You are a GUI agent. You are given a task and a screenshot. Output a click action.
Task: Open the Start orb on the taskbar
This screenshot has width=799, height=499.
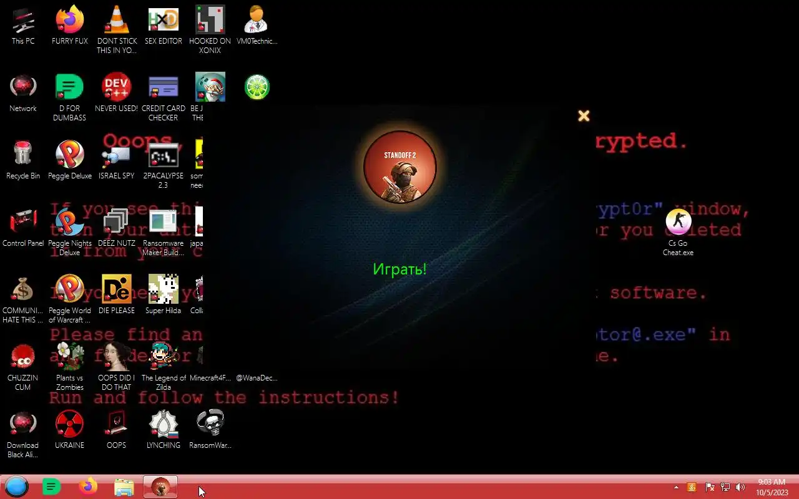(x=16, y=487)
